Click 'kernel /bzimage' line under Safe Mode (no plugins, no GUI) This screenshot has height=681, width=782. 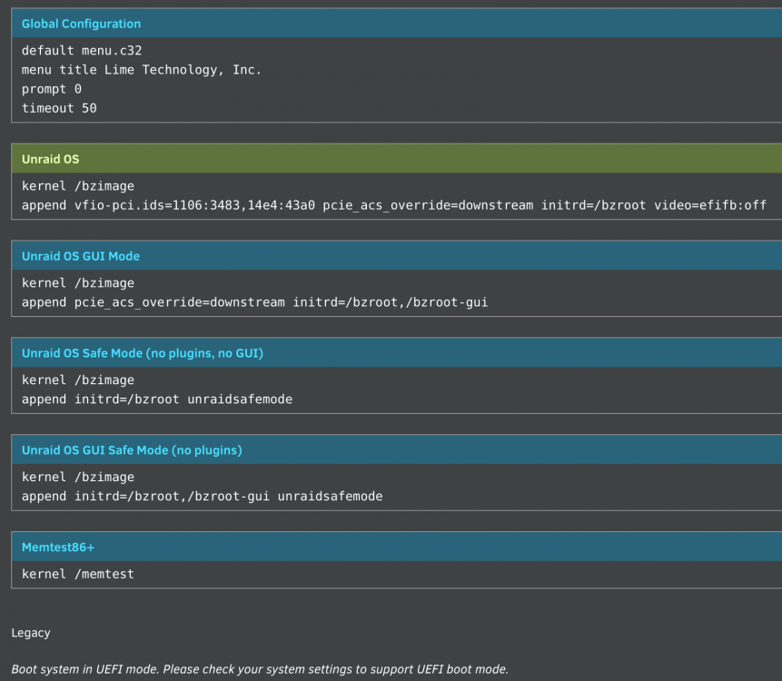[x=78, y=380]
